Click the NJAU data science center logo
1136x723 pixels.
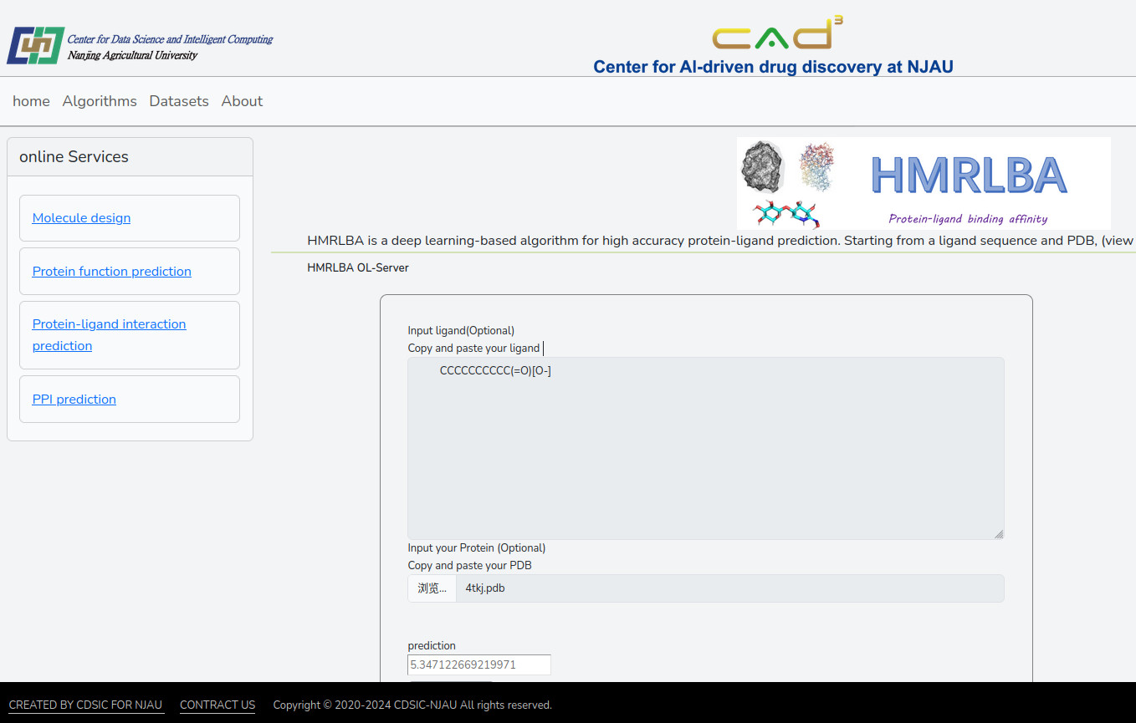(141, 45)
